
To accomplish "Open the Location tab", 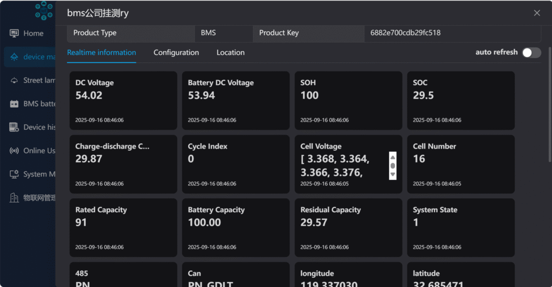I will point(230,53).
